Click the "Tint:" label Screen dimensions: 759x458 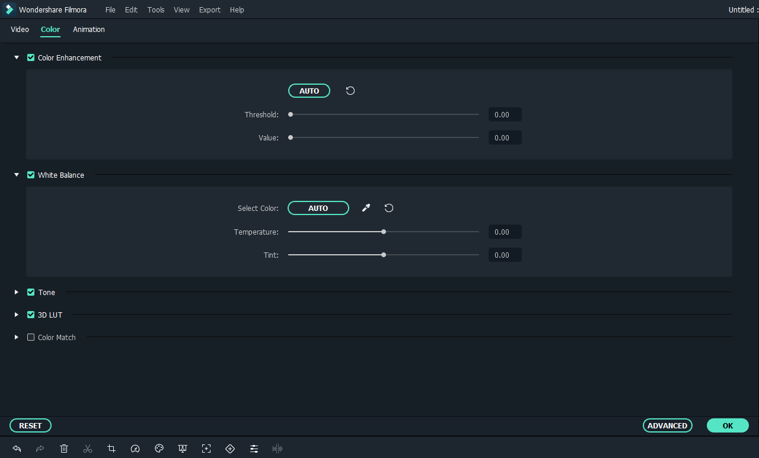coord(271,255)
